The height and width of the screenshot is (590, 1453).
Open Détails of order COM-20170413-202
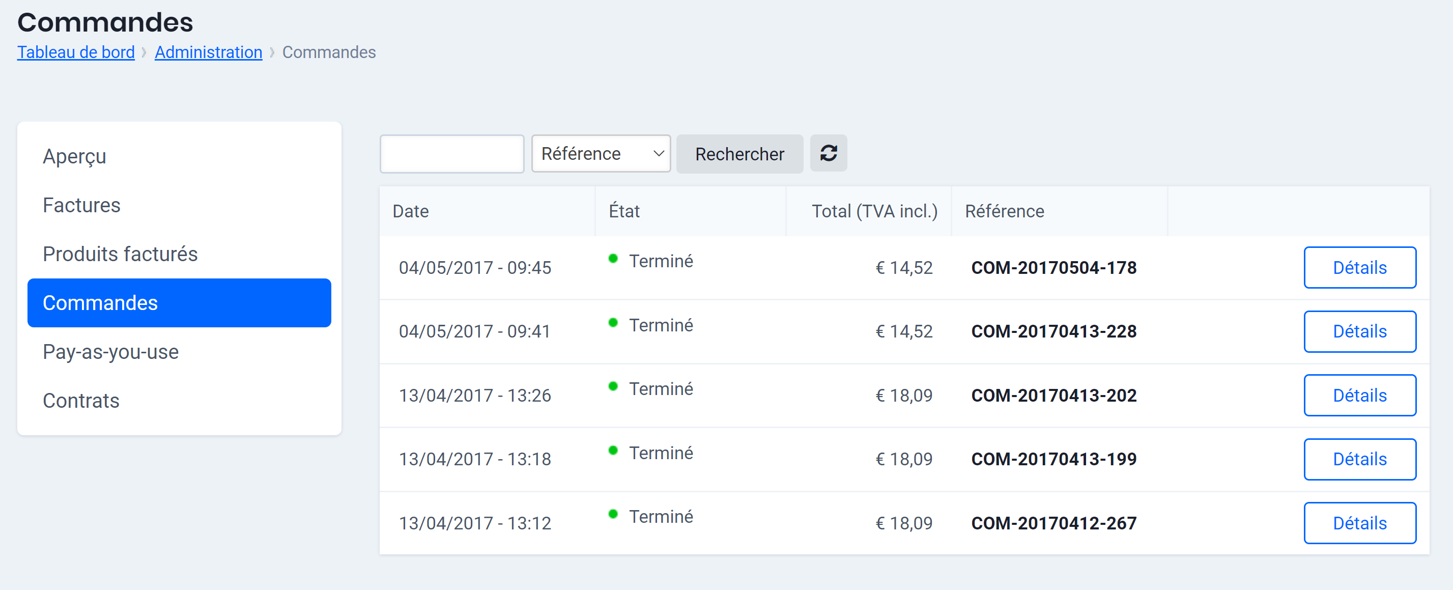point(1359,396)
